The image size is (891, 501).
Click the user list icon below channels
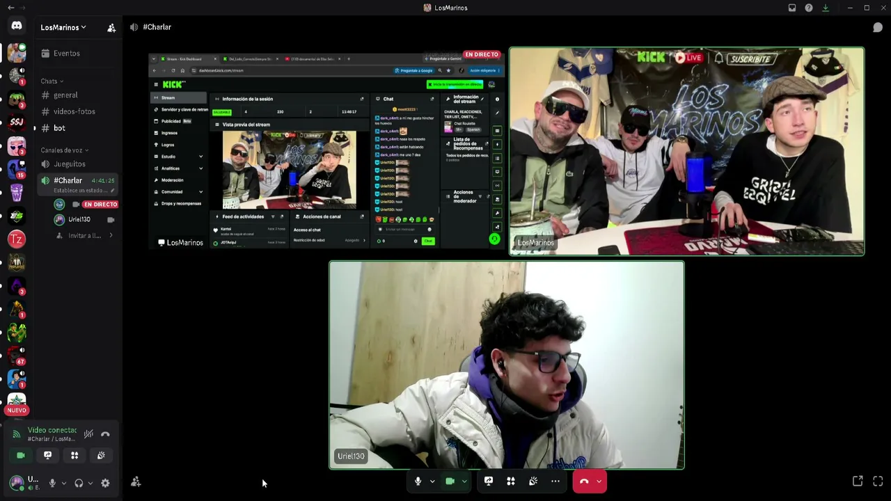coord(136,482)
